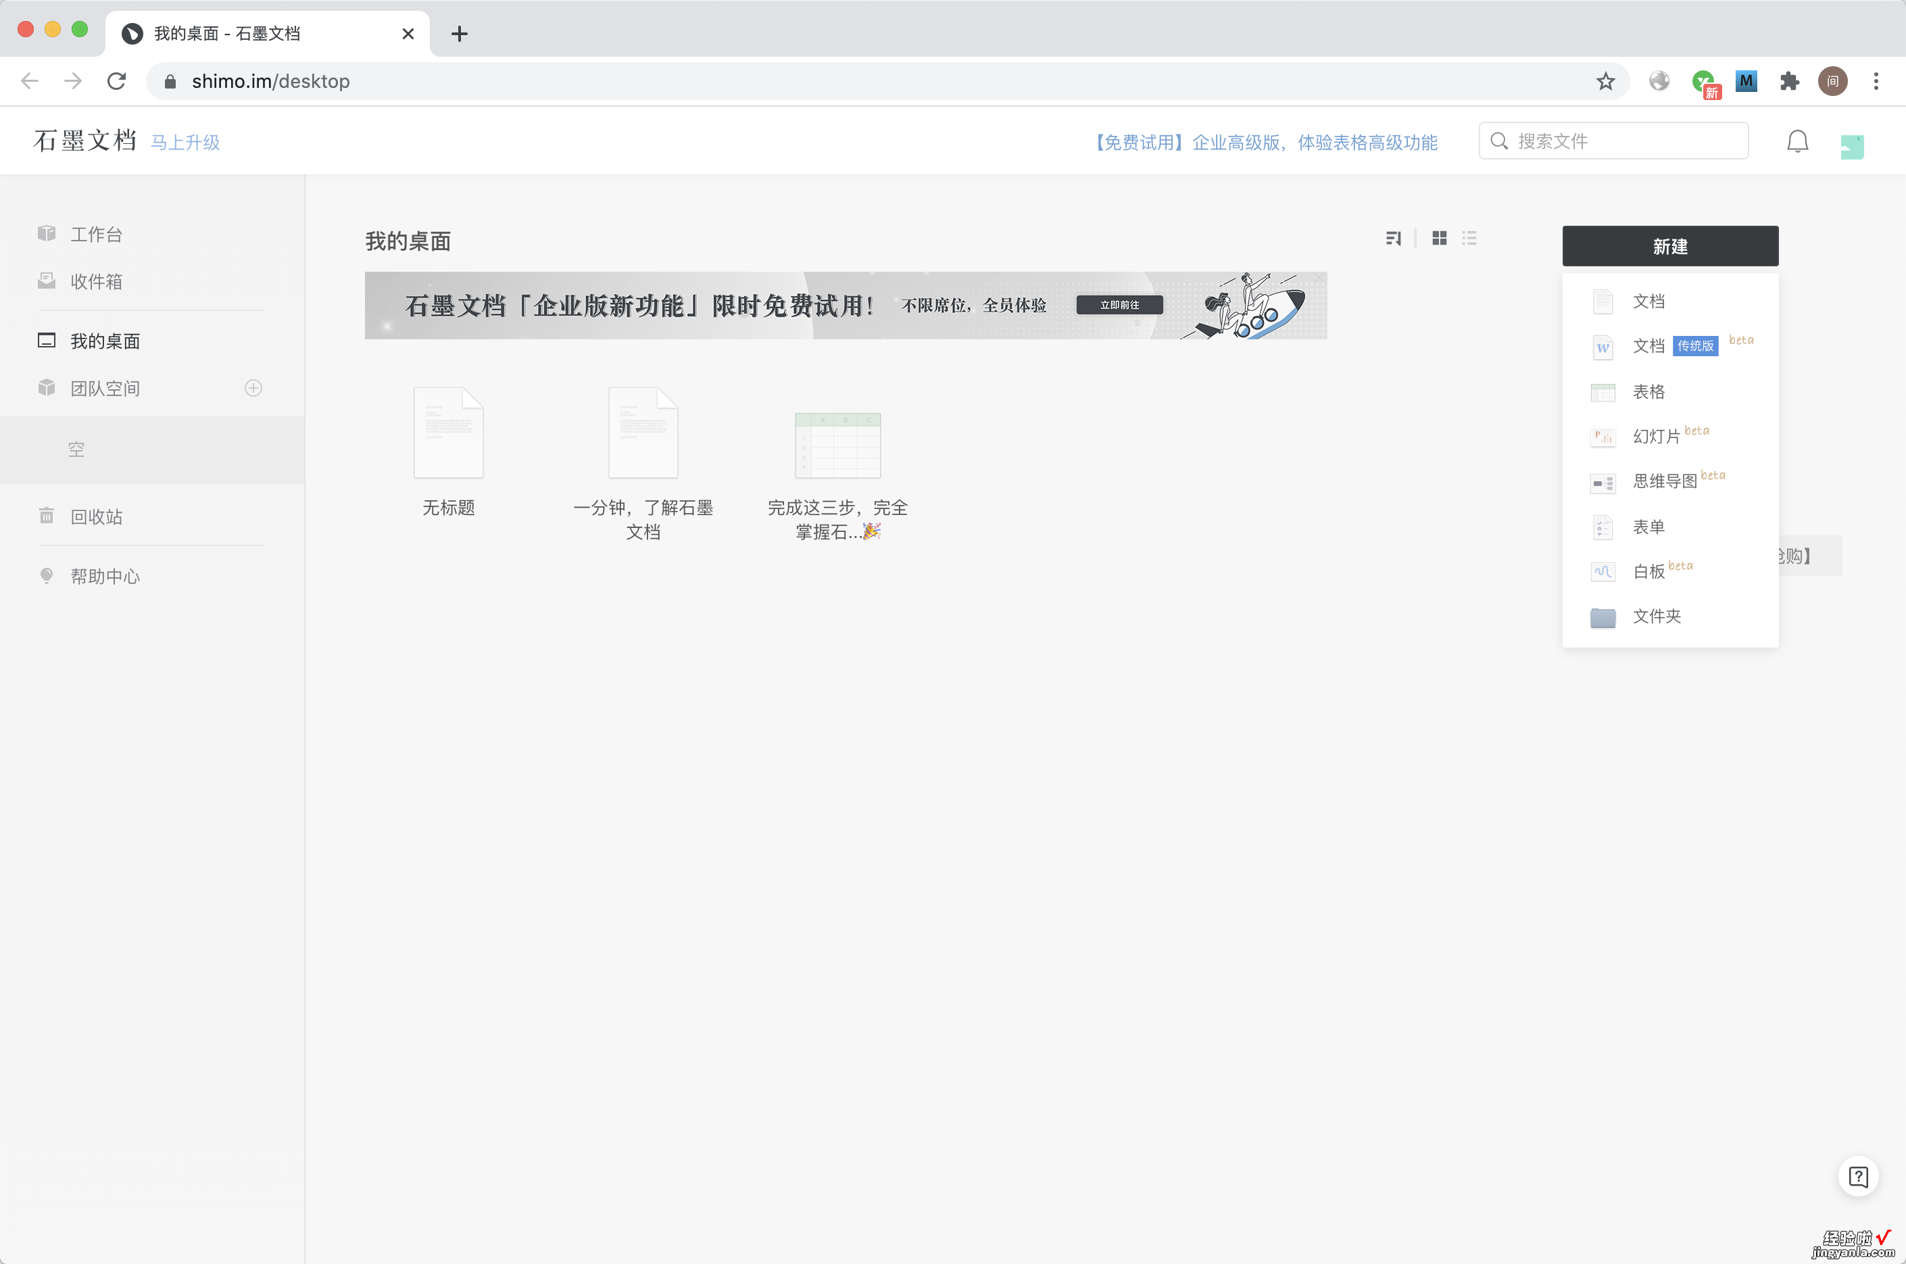This screenshot has width=1906, height=1264.
Task: Create a new 文件夹 folder
Action: click(1670, 616)
